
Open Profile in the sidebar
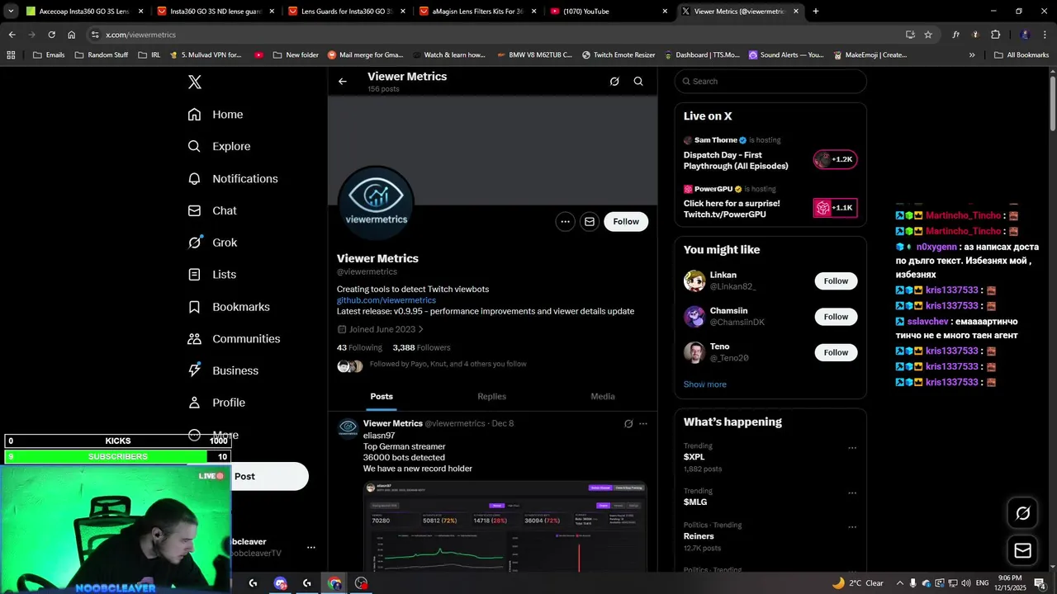coord(216,403)
